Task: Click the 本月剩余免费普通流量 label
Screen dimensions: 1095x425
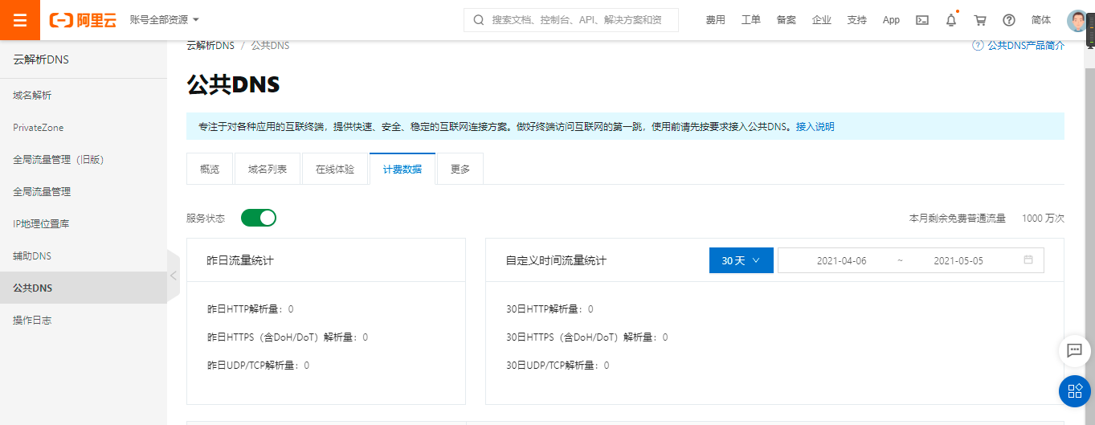Action: coord(958,218)
